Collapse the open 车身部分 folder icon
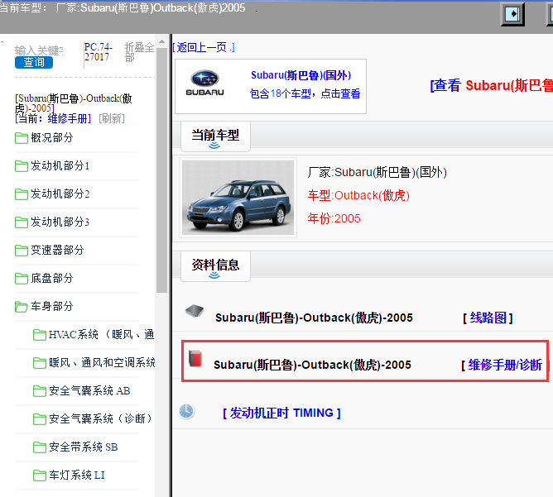 pyautogui.click(x=22, y=307)
